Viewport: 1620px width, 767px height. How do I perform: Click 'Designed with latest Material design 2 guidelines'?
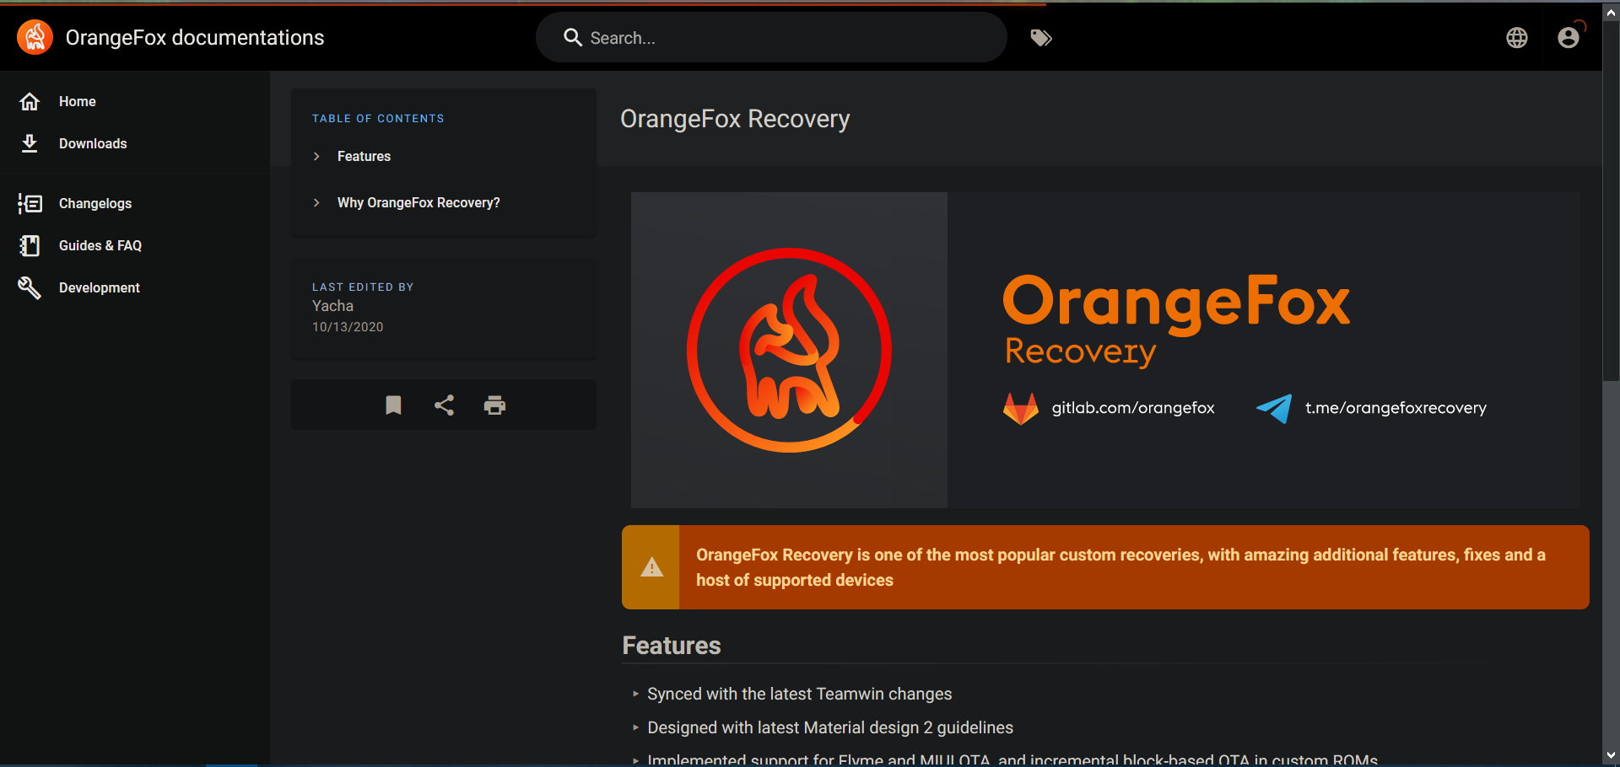coord(830,727)
